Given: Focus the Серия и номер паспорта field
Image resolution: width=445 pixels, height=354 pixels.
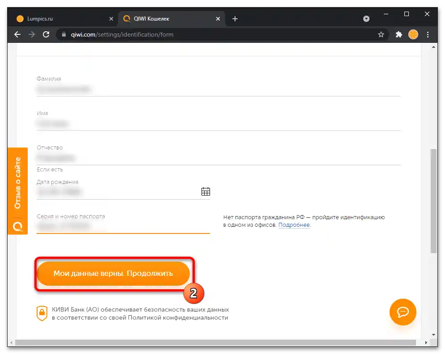Looking at the screenshot, I should (x=123, y=227).
